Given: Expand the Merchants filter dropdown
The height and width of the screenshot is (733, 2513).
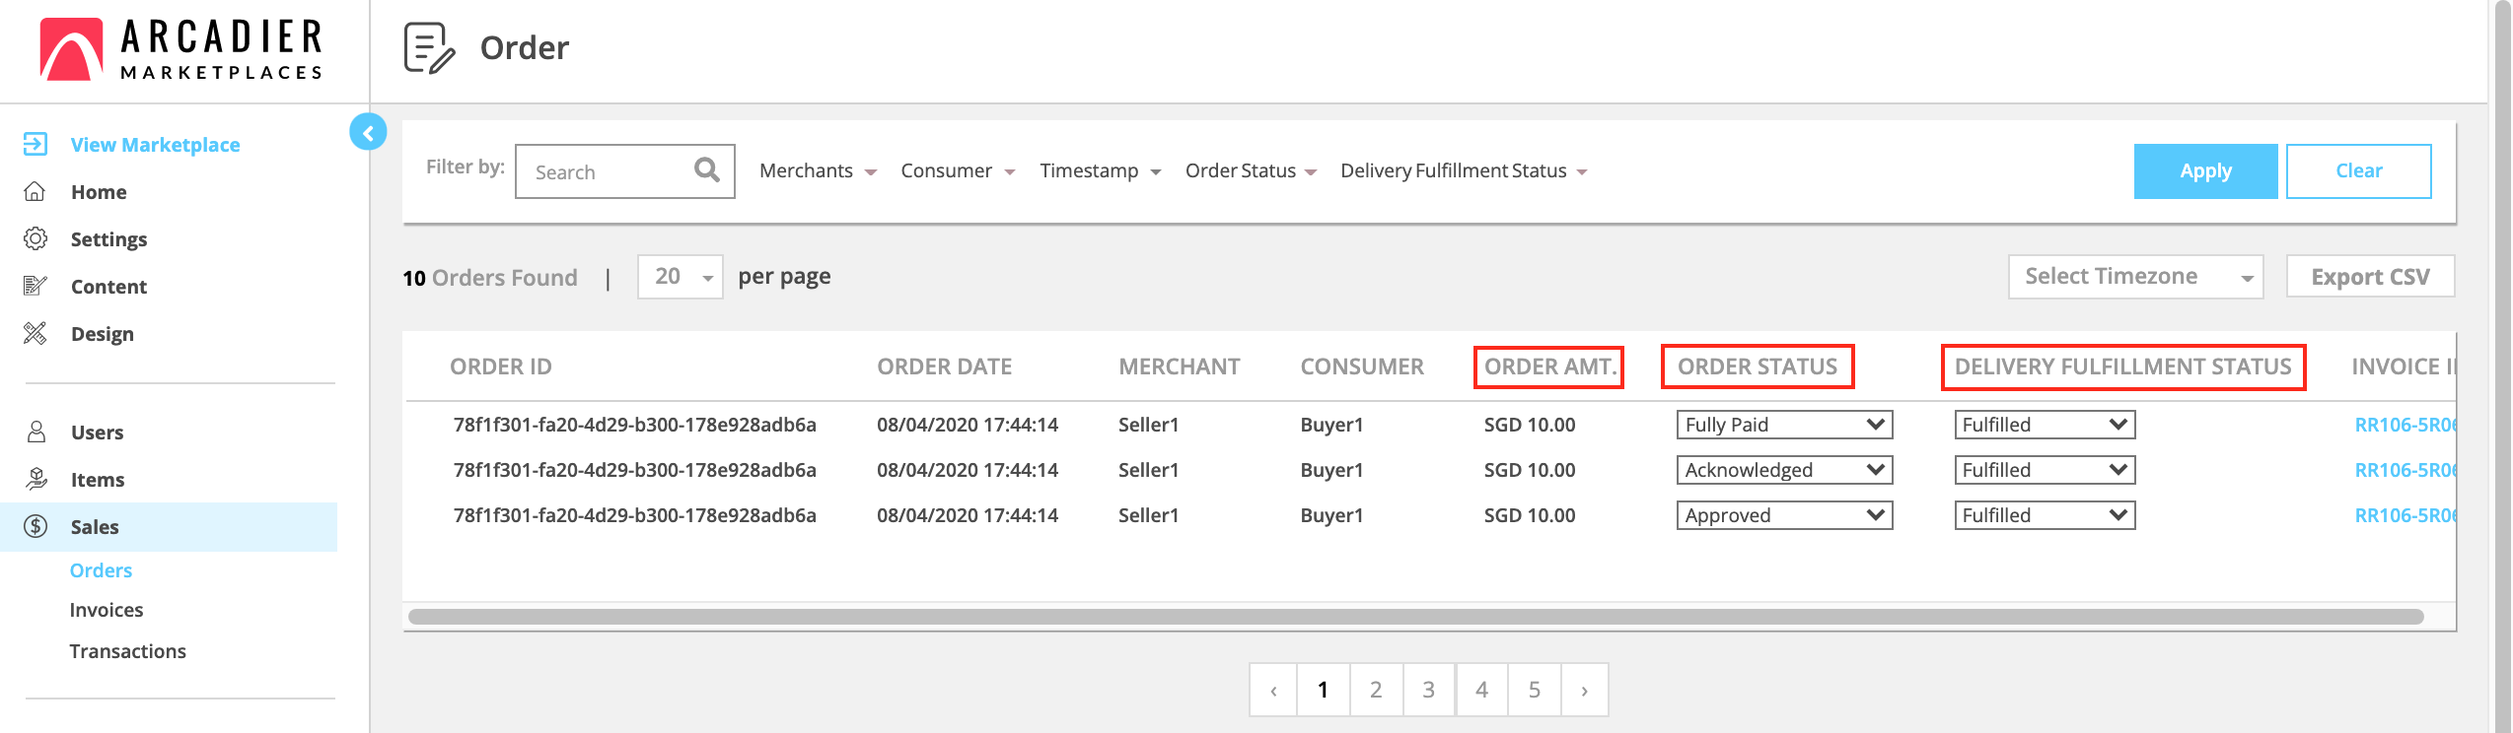Looking at the screenshot, I should point(817,171).
